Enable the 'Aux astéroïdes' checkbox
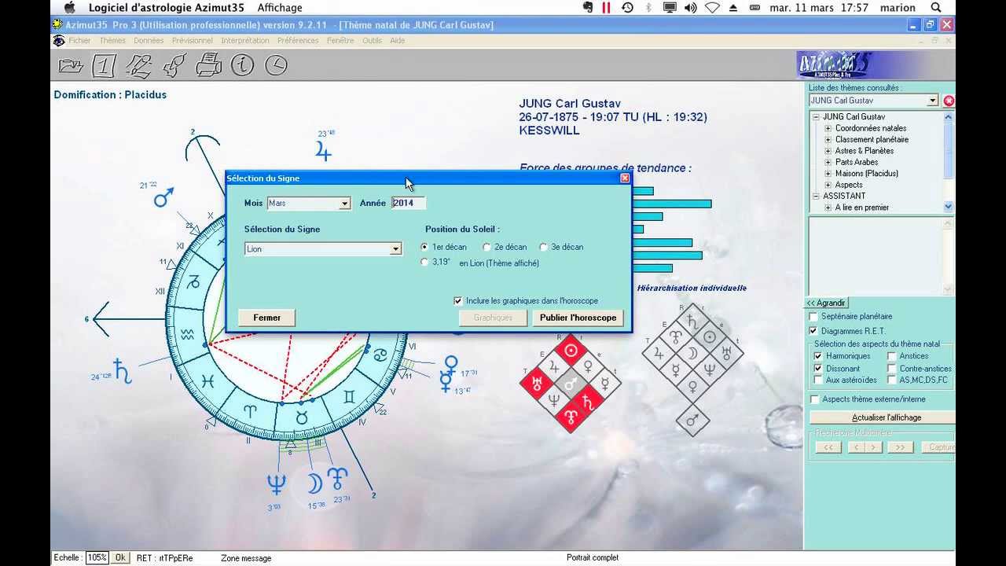 click(x=818, y=380)
